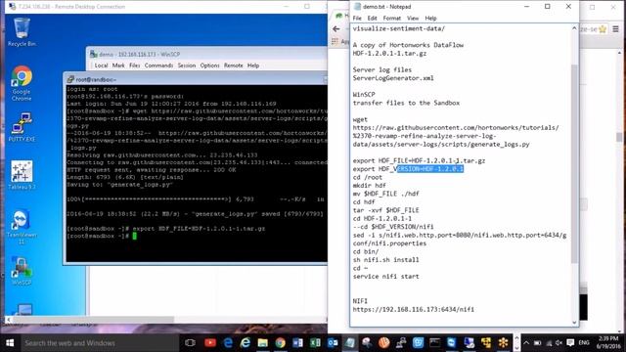
Task: Open Notepad Help menu
Action: point(430,18)
